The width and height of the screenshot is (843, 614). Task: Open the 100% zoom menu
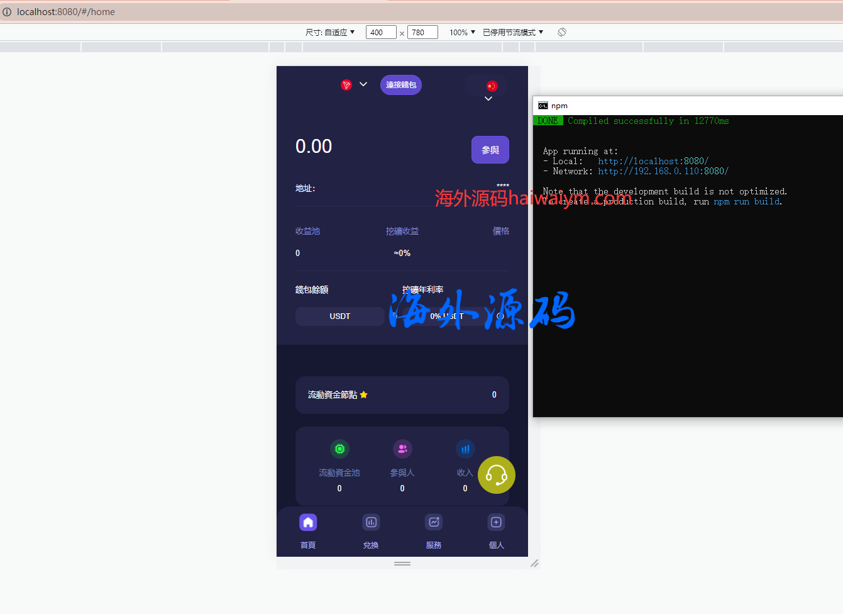[461, 32]
